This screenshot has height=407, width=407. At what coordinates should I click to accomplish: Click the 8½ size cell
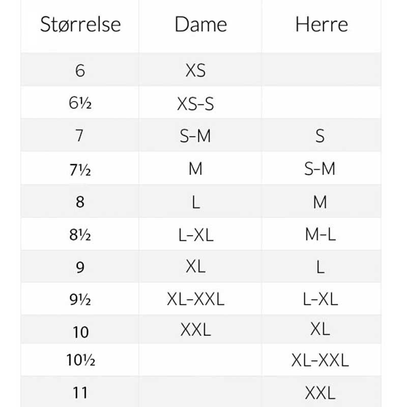coord(80,235)
